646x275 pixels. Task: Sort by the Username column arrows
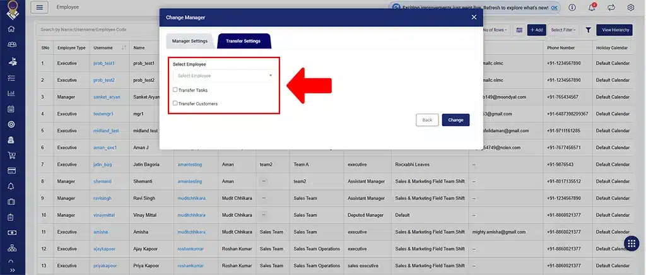124,48
